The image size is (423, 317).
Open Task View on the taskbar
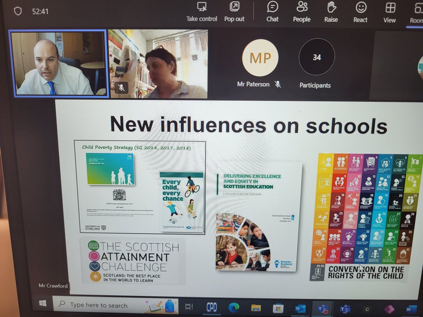(190, 307)
